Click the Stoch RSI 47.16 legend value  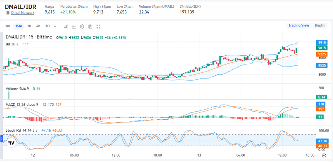46,130
